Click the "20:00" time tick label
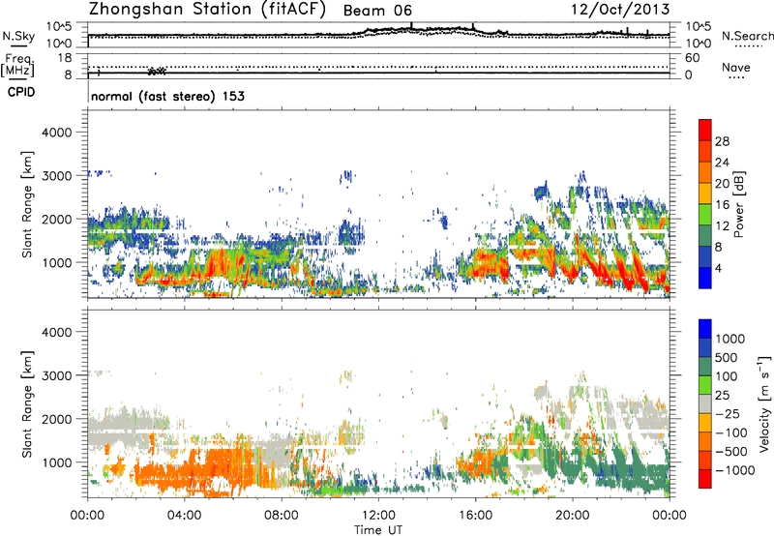 pos(573,516)
